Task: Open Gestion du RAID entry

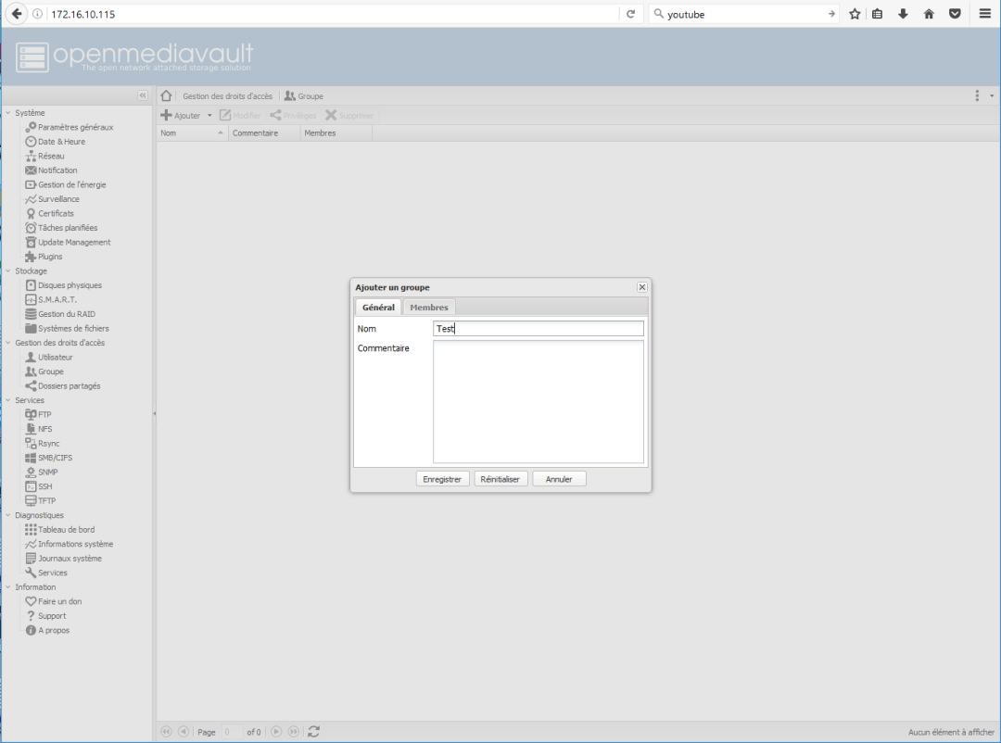Action: (66, 314)
